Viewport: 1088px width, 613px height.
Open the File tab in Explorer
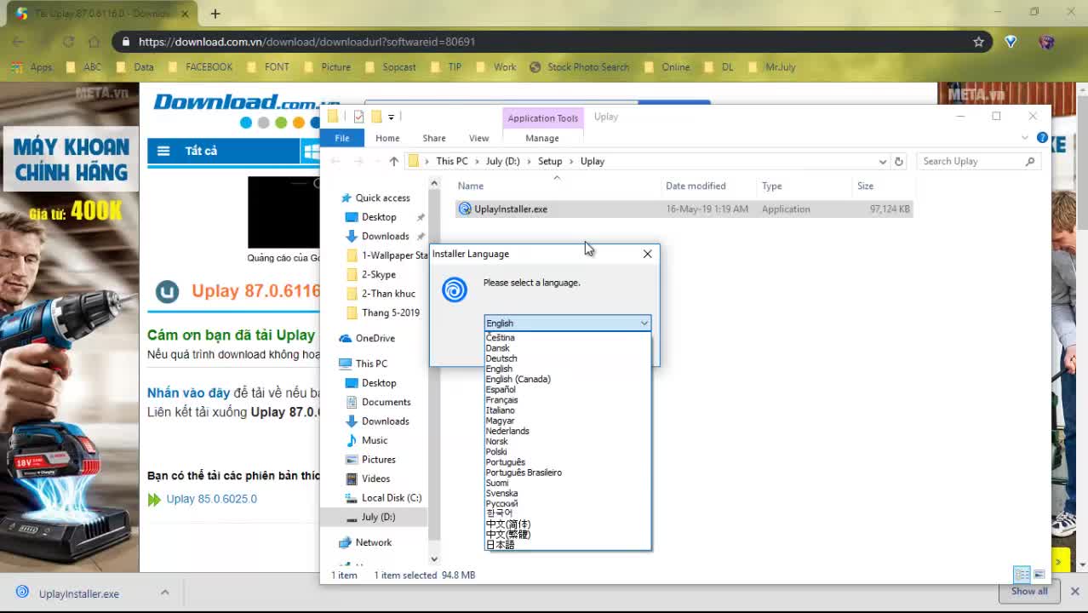coord(341,138)
